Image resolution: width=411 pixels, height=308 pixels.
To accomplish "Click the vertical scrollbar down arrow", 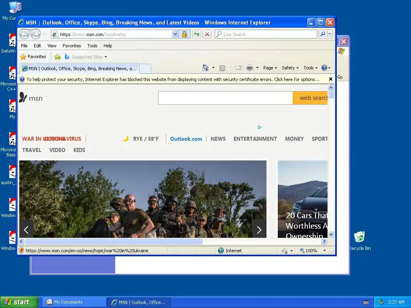I will click(331, 234).
